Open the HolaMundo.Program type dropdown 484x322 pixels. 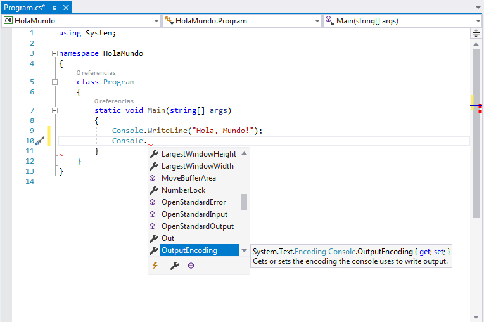point(317,21)
